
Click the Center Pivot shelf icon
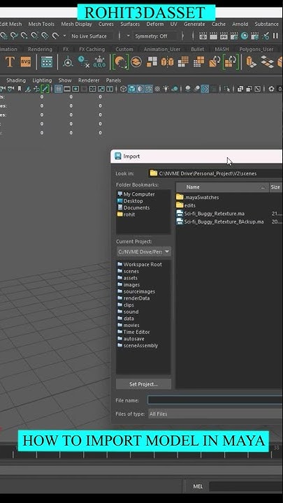click(x=68, y=61)
